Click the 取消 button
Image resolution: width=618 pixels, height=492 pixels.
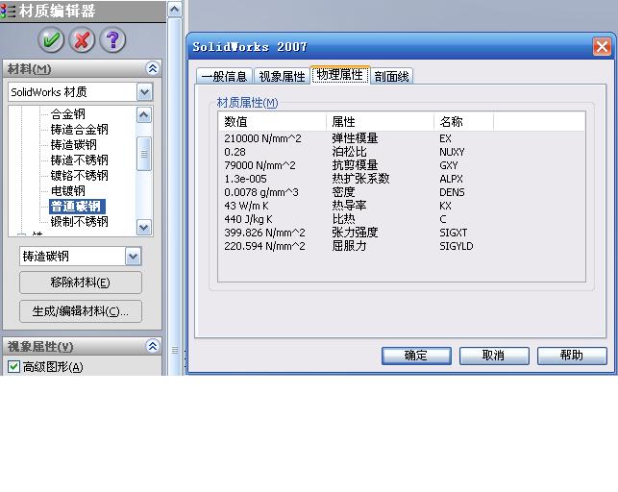tap(494, 356)
